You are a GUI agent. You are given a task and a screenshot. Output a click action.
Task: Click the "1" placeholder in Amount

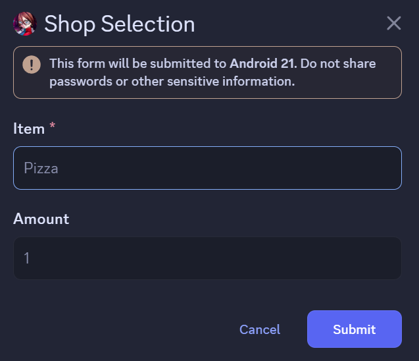[27, 258]
